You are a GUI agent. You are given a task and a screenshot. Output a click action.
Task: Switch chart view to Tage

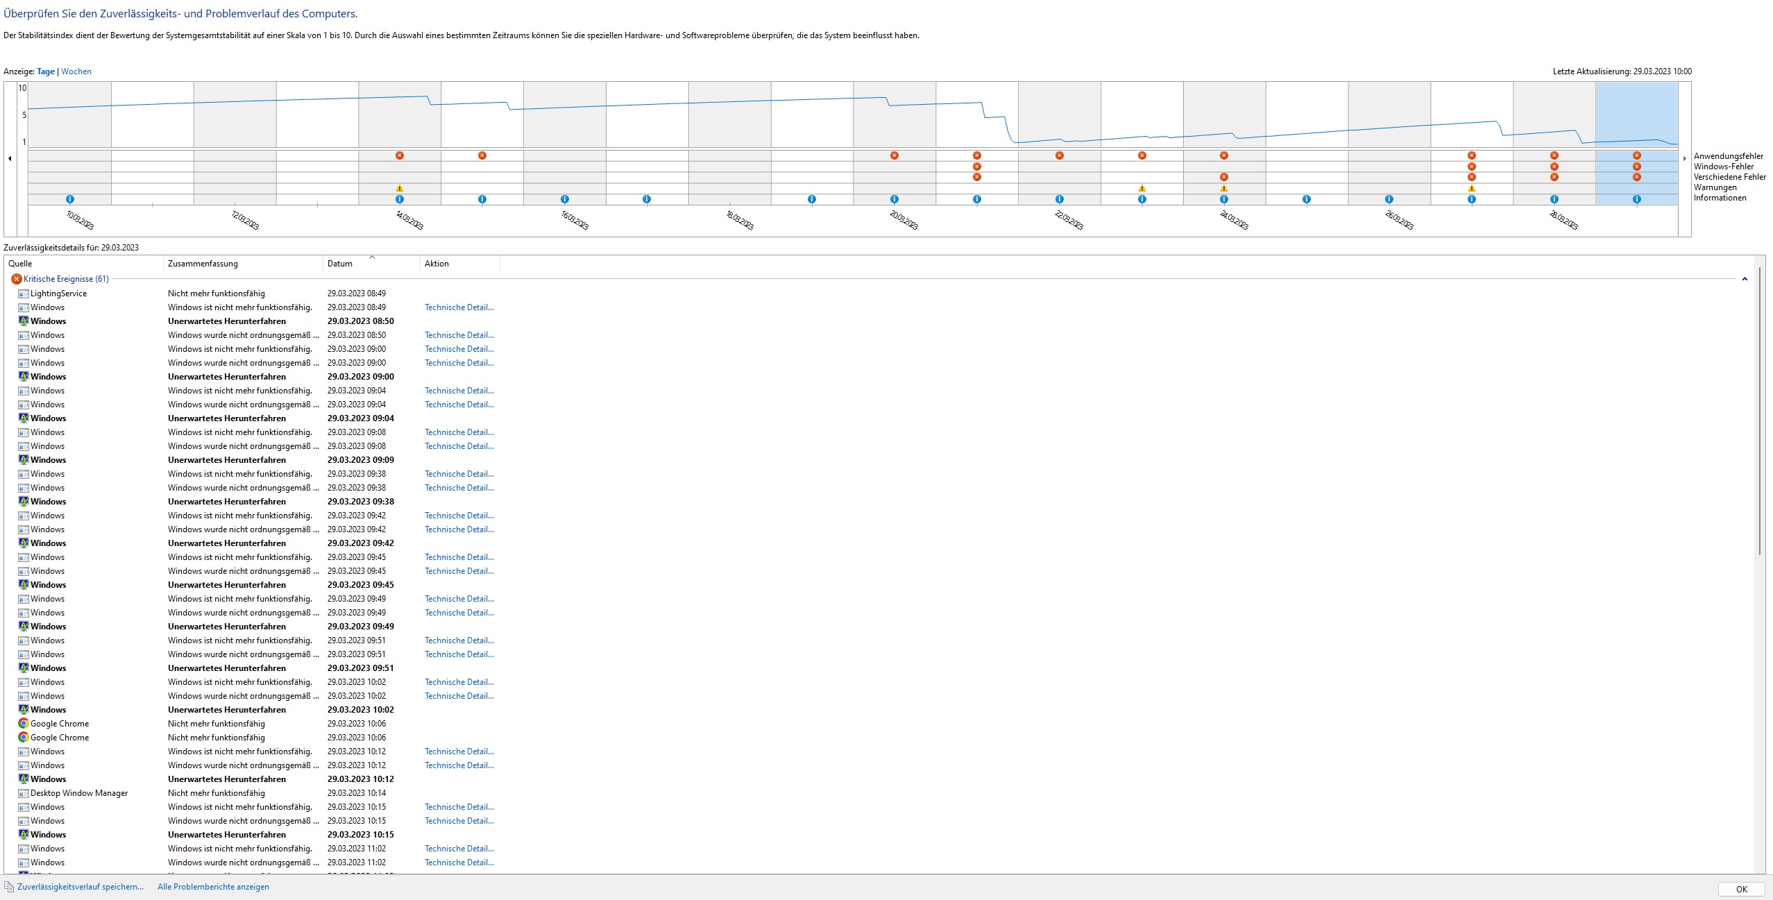click(46, 71)
